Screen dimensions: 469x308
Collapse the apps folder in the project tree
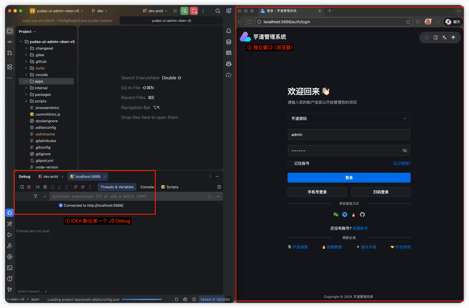click(26, 81)
